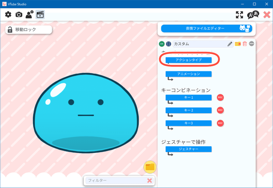Click the VTube Studio title bar app icon
The width and height of the screenshot is (273, 188).
[4, 4]
